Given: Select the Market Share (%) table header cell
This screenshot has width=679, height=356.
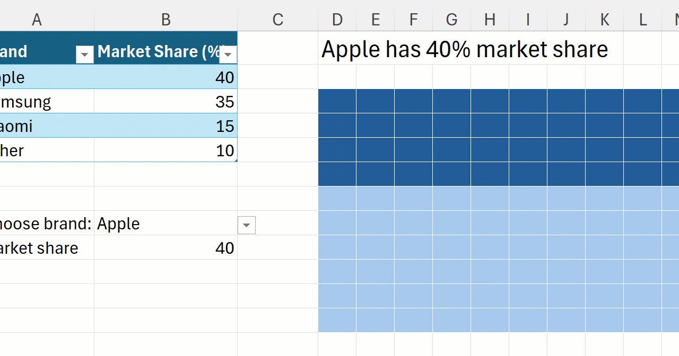Looking at the screenshot, I should (x=158, y=51).
